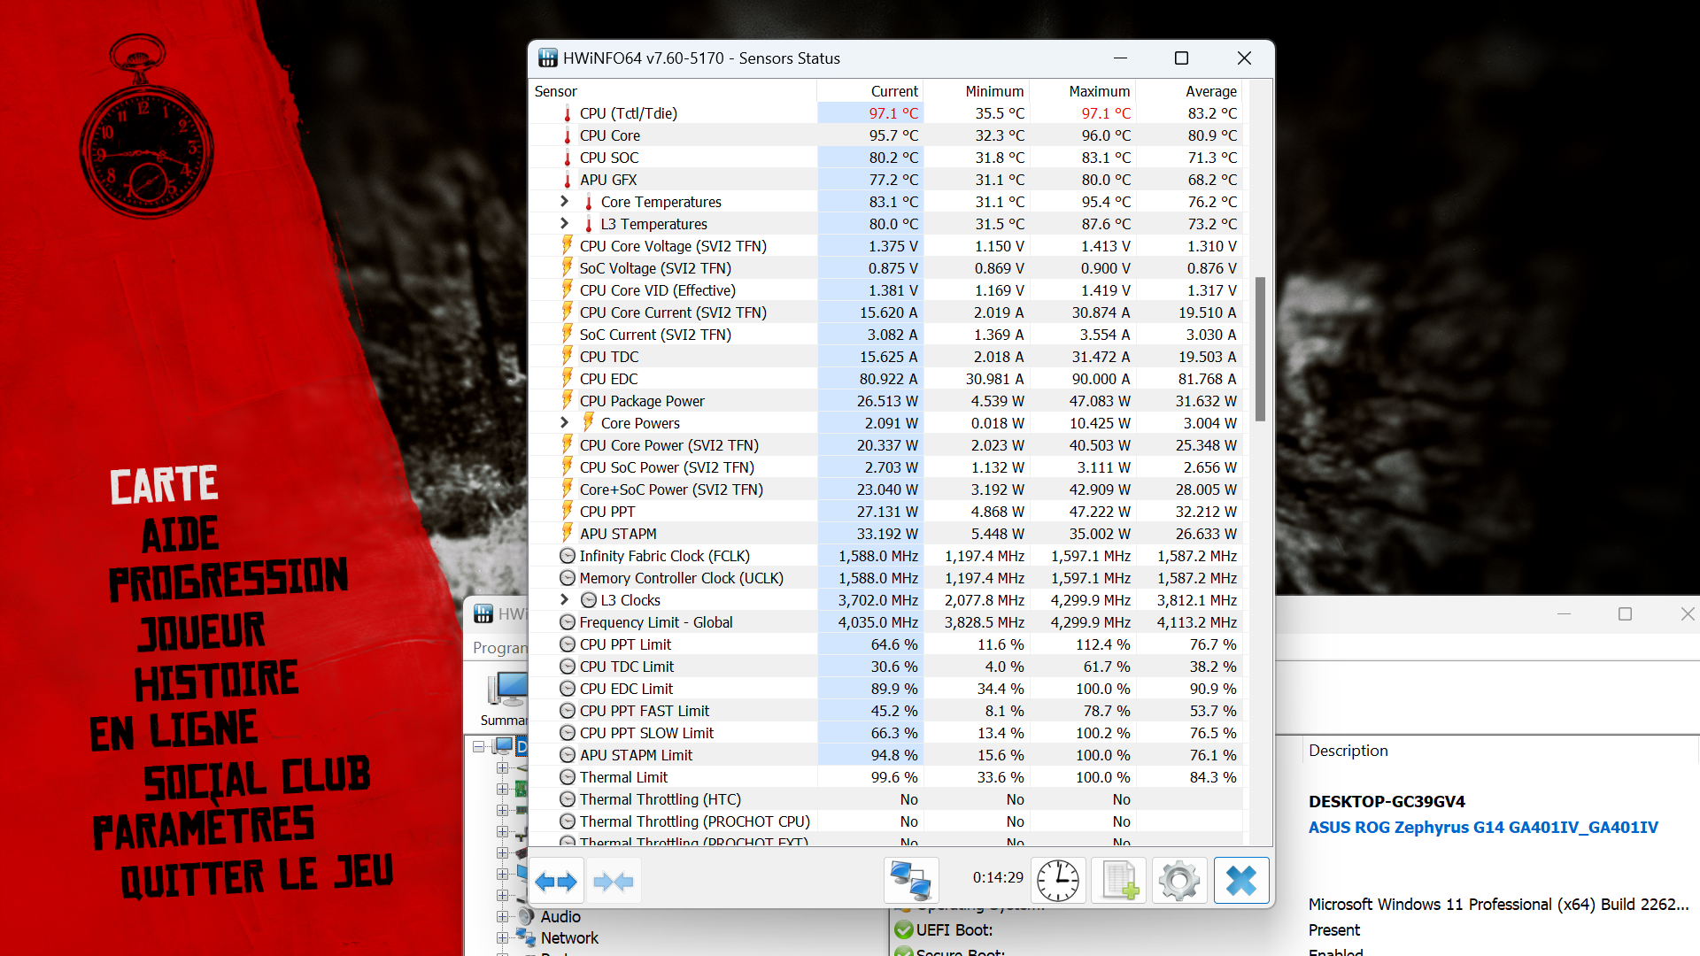
Task: Click the Description column header in main window
Action: 1348,751
